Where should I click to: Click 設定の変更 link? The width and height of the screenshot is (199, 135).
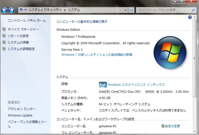[x=172, y=126]
